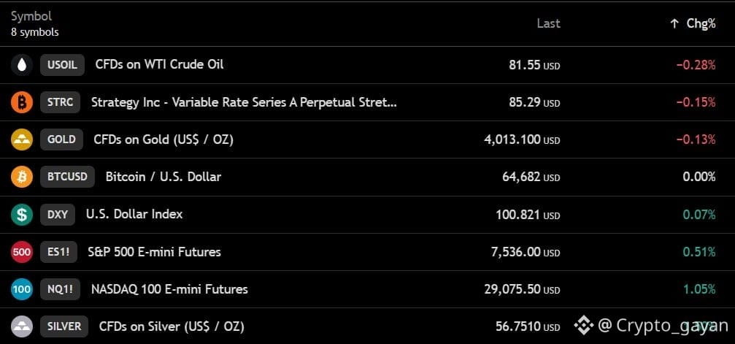Open the U.S. Dollar Index row name
This screenshot has width=735, height=344.
pos(134,215)
